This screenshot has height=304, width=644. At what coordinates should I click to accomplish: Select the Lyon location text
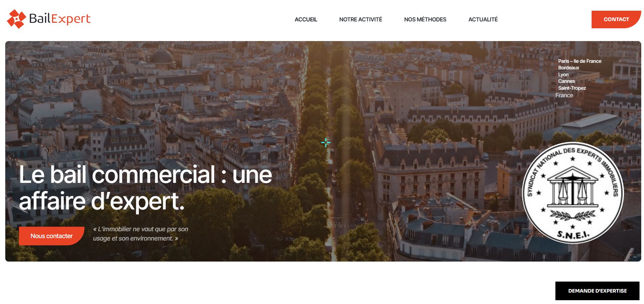(563, 75)
